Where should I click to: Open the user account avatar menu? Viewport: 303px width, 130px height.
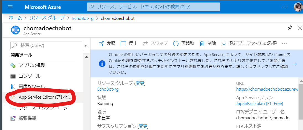(x=298, y=7)
